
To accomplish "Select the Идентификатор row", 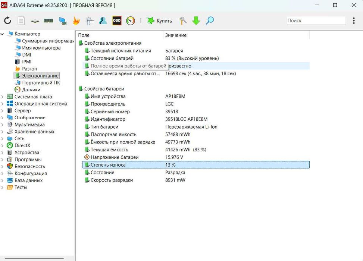I will click(196, 119).
